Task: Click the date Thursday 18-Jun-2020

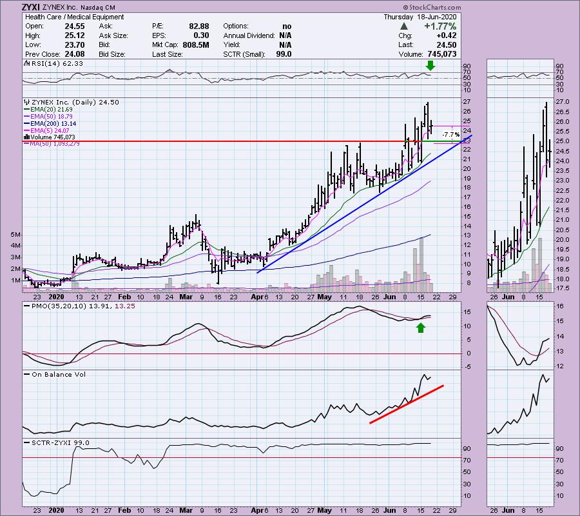Action: (420, 17)
